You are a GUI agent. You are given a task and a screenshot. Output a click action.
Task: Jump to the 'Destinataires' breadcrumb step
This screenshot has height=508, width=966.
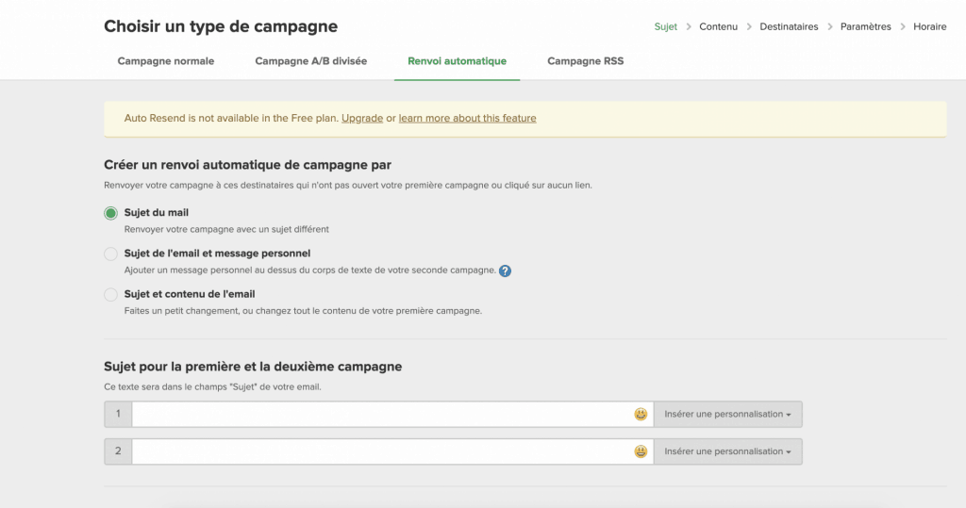click(x=789, y=26)
